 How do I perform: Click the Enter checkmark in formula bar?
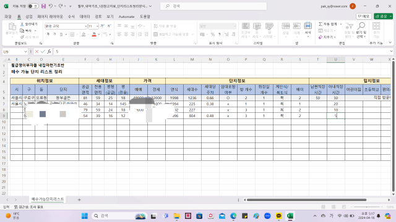pyautogui.click(x=43, y=52)
